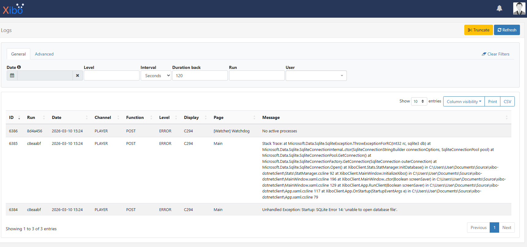Screen dimensions: 527x247
Task: Truncate the logs
Action: click(x=478, y=30)
